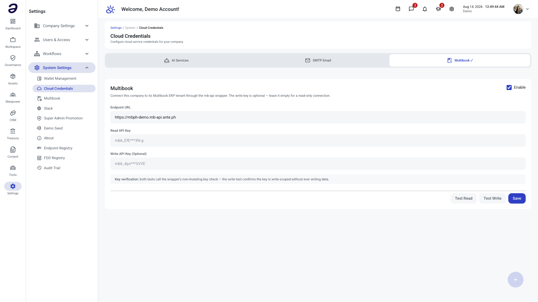Follow the Settings breadcrumb link
The height and width of the screenshot is (302, 538).
[116, 28]
